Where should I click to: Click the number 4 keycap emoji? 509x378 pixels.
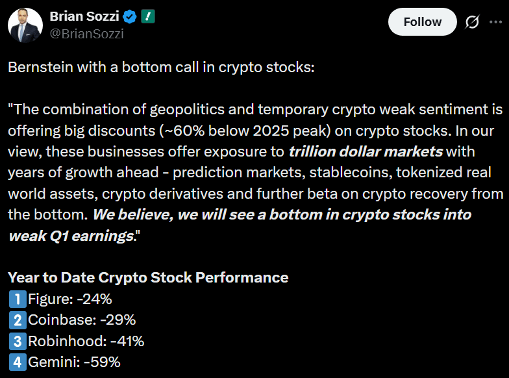[x=17, y=362]
